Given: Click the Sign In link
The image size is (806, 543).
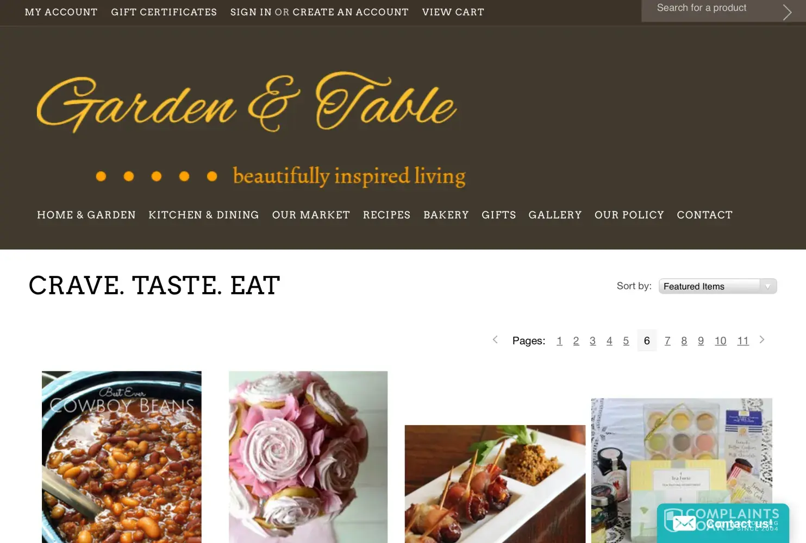Looking at the screenshot, I should click(x=251, y=12).
